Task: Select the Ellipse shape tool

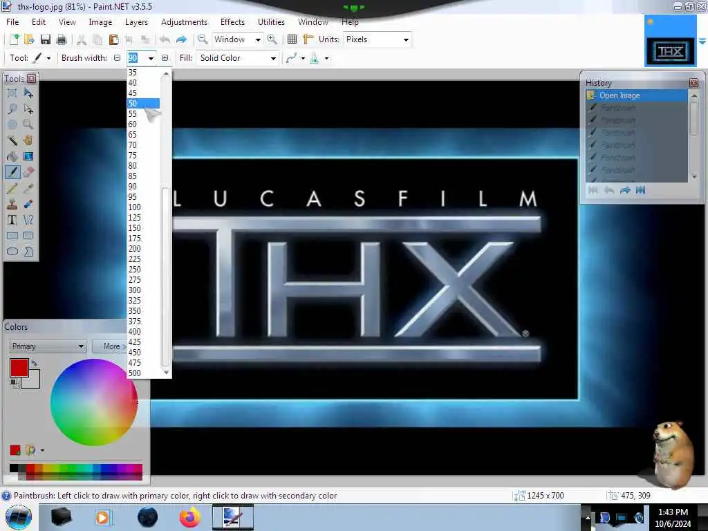Action: 12,252
